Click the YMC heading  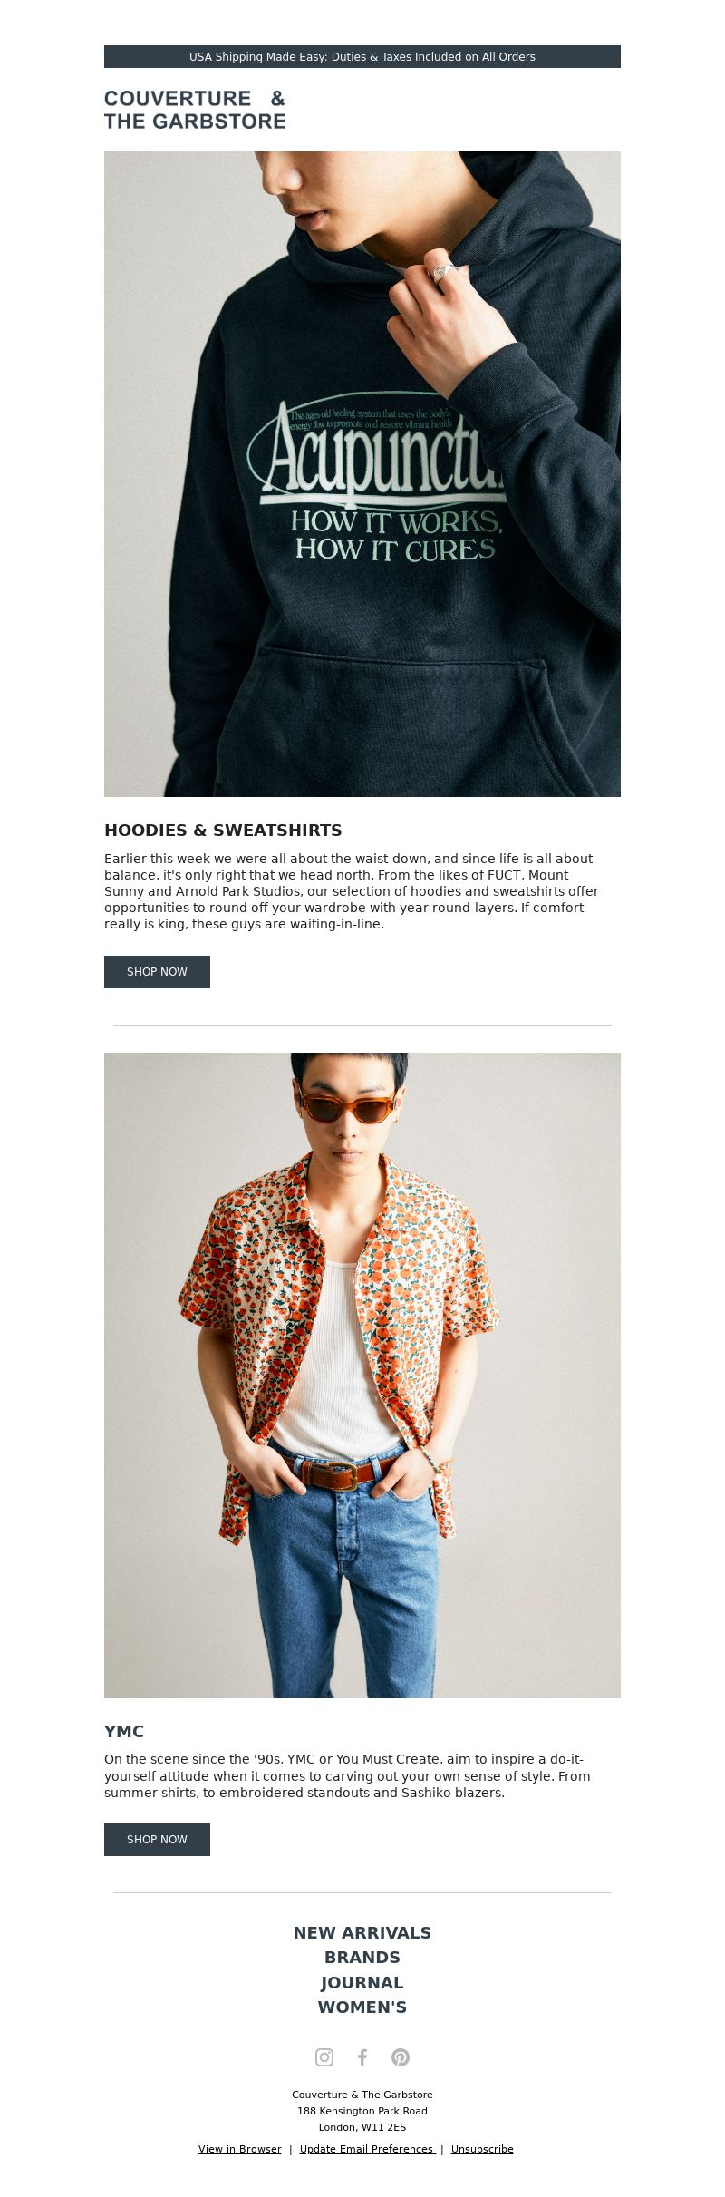124,1731
